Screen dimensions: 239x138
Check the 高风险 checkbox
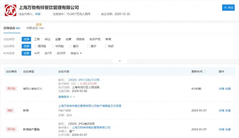(36, 46)
